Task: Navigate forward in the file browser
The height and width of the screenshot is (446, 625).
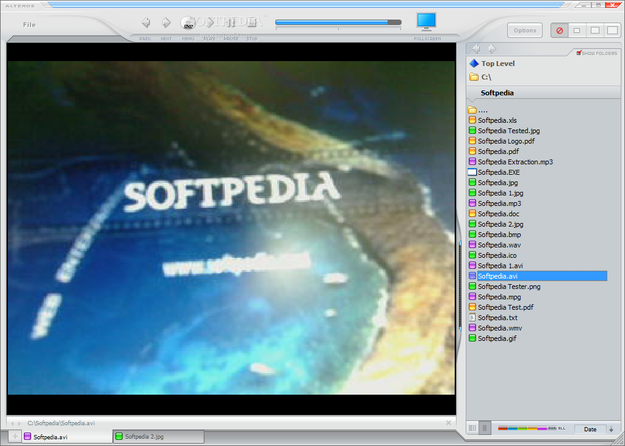Action: [493, 49]
